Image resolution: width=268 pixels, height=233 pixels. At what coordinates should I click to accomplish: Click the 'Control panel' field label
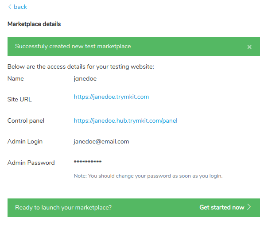[26, 120]
